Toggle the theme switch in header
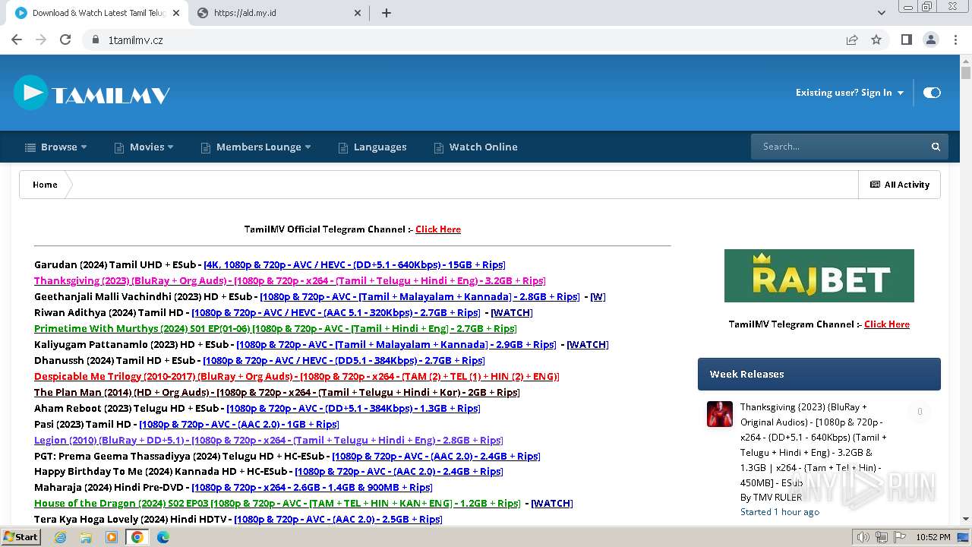 point(932,93)
